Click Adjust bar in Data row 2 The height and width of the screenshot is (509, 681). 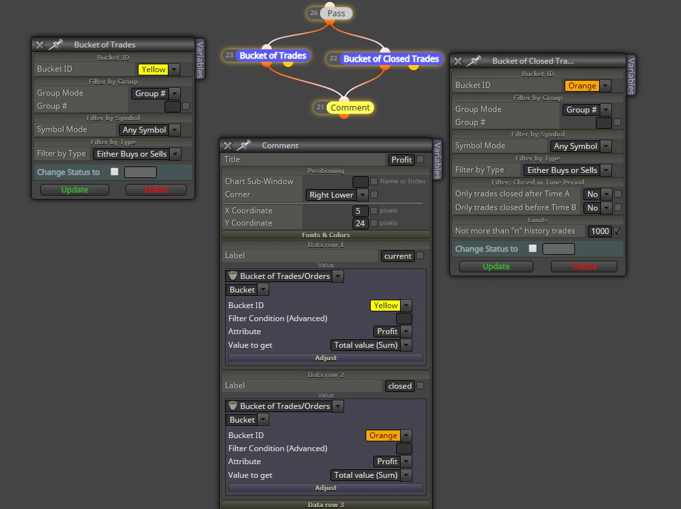coord(326,488)
